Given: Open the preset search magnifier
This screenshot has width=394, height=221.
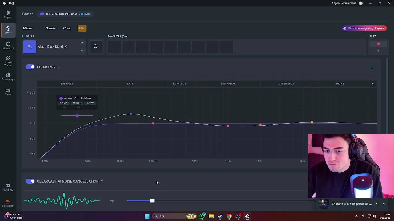Looking at the screenshot, I should click(x=96, y=47).
